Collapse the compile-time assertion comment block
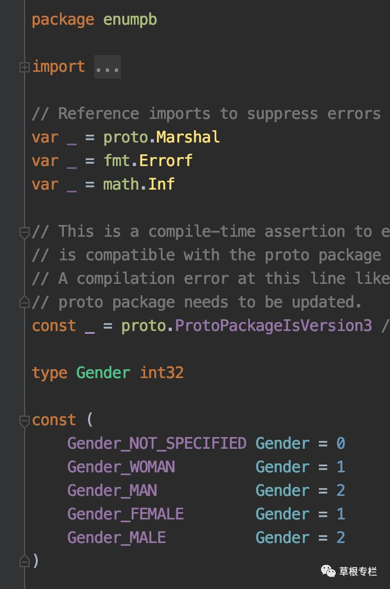The width and height of the screenshot is (390, 589). click(25, 233)
